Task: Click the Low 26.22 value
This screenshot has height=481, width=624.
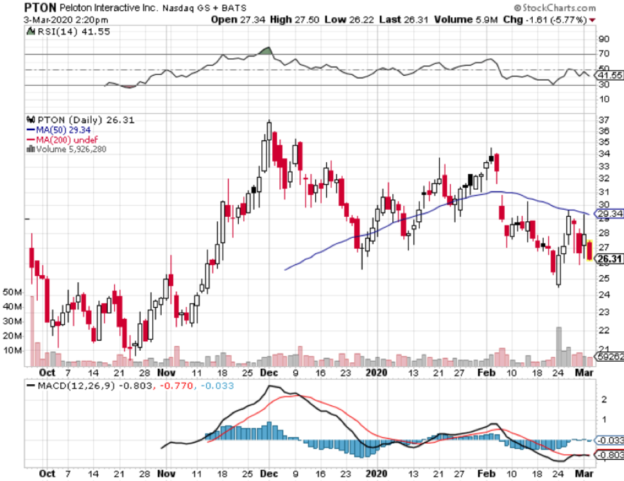Action: point(349,19)
